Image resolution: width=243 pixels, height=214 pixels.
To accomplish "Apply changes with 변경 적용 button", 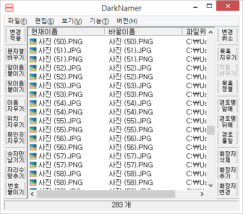I will [16, 35].
